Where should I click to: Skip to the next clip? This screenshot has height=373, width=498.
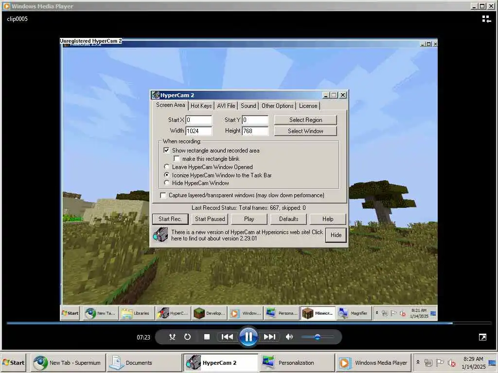click(x=269, y=337)
